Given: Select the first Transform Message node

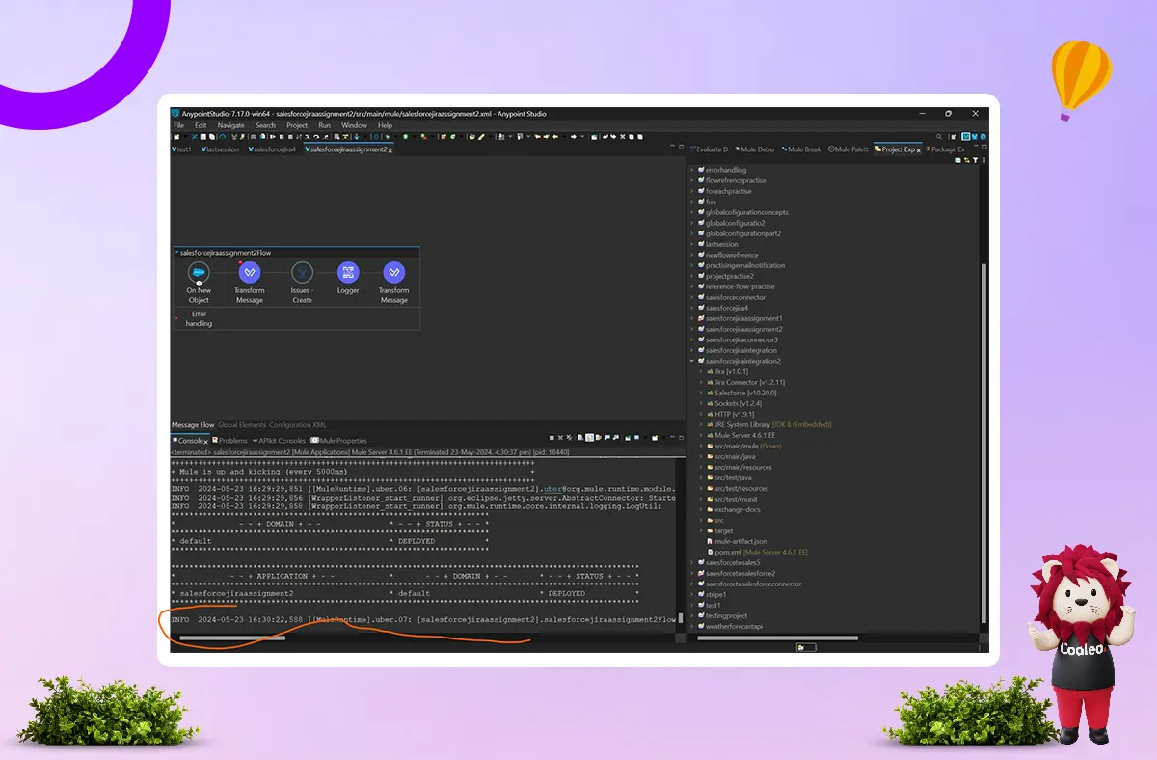Looking at the screenshot, I should click(249, 273).
